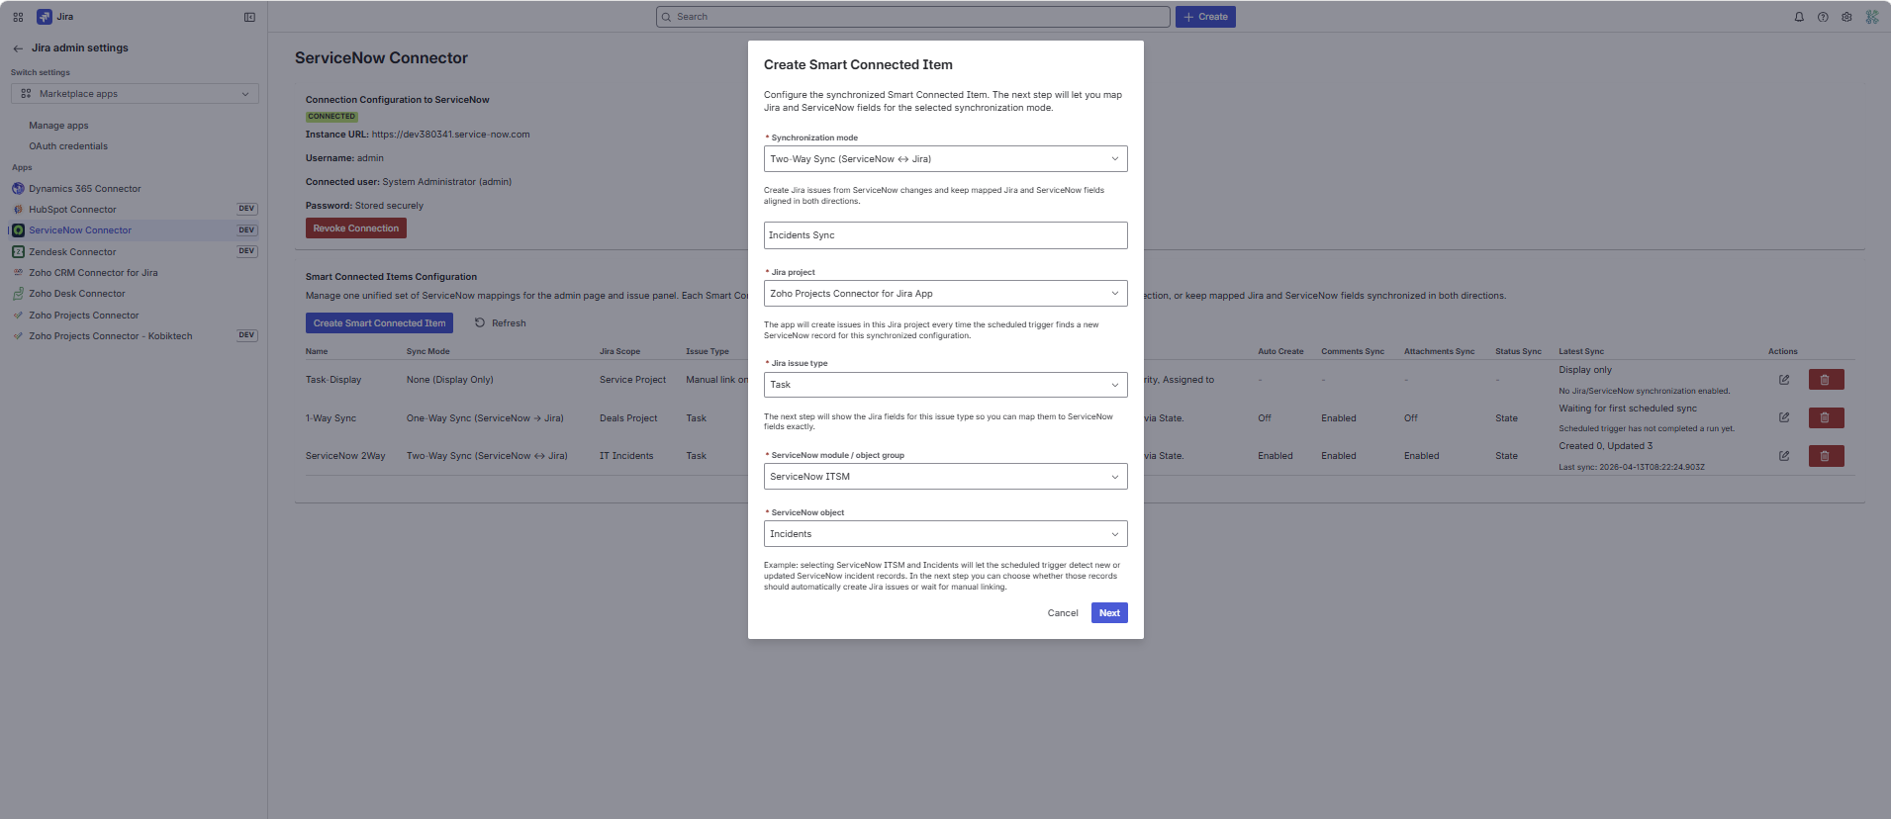Click Zoho Projects Connector - Kobiktech icon

[18, 336]
